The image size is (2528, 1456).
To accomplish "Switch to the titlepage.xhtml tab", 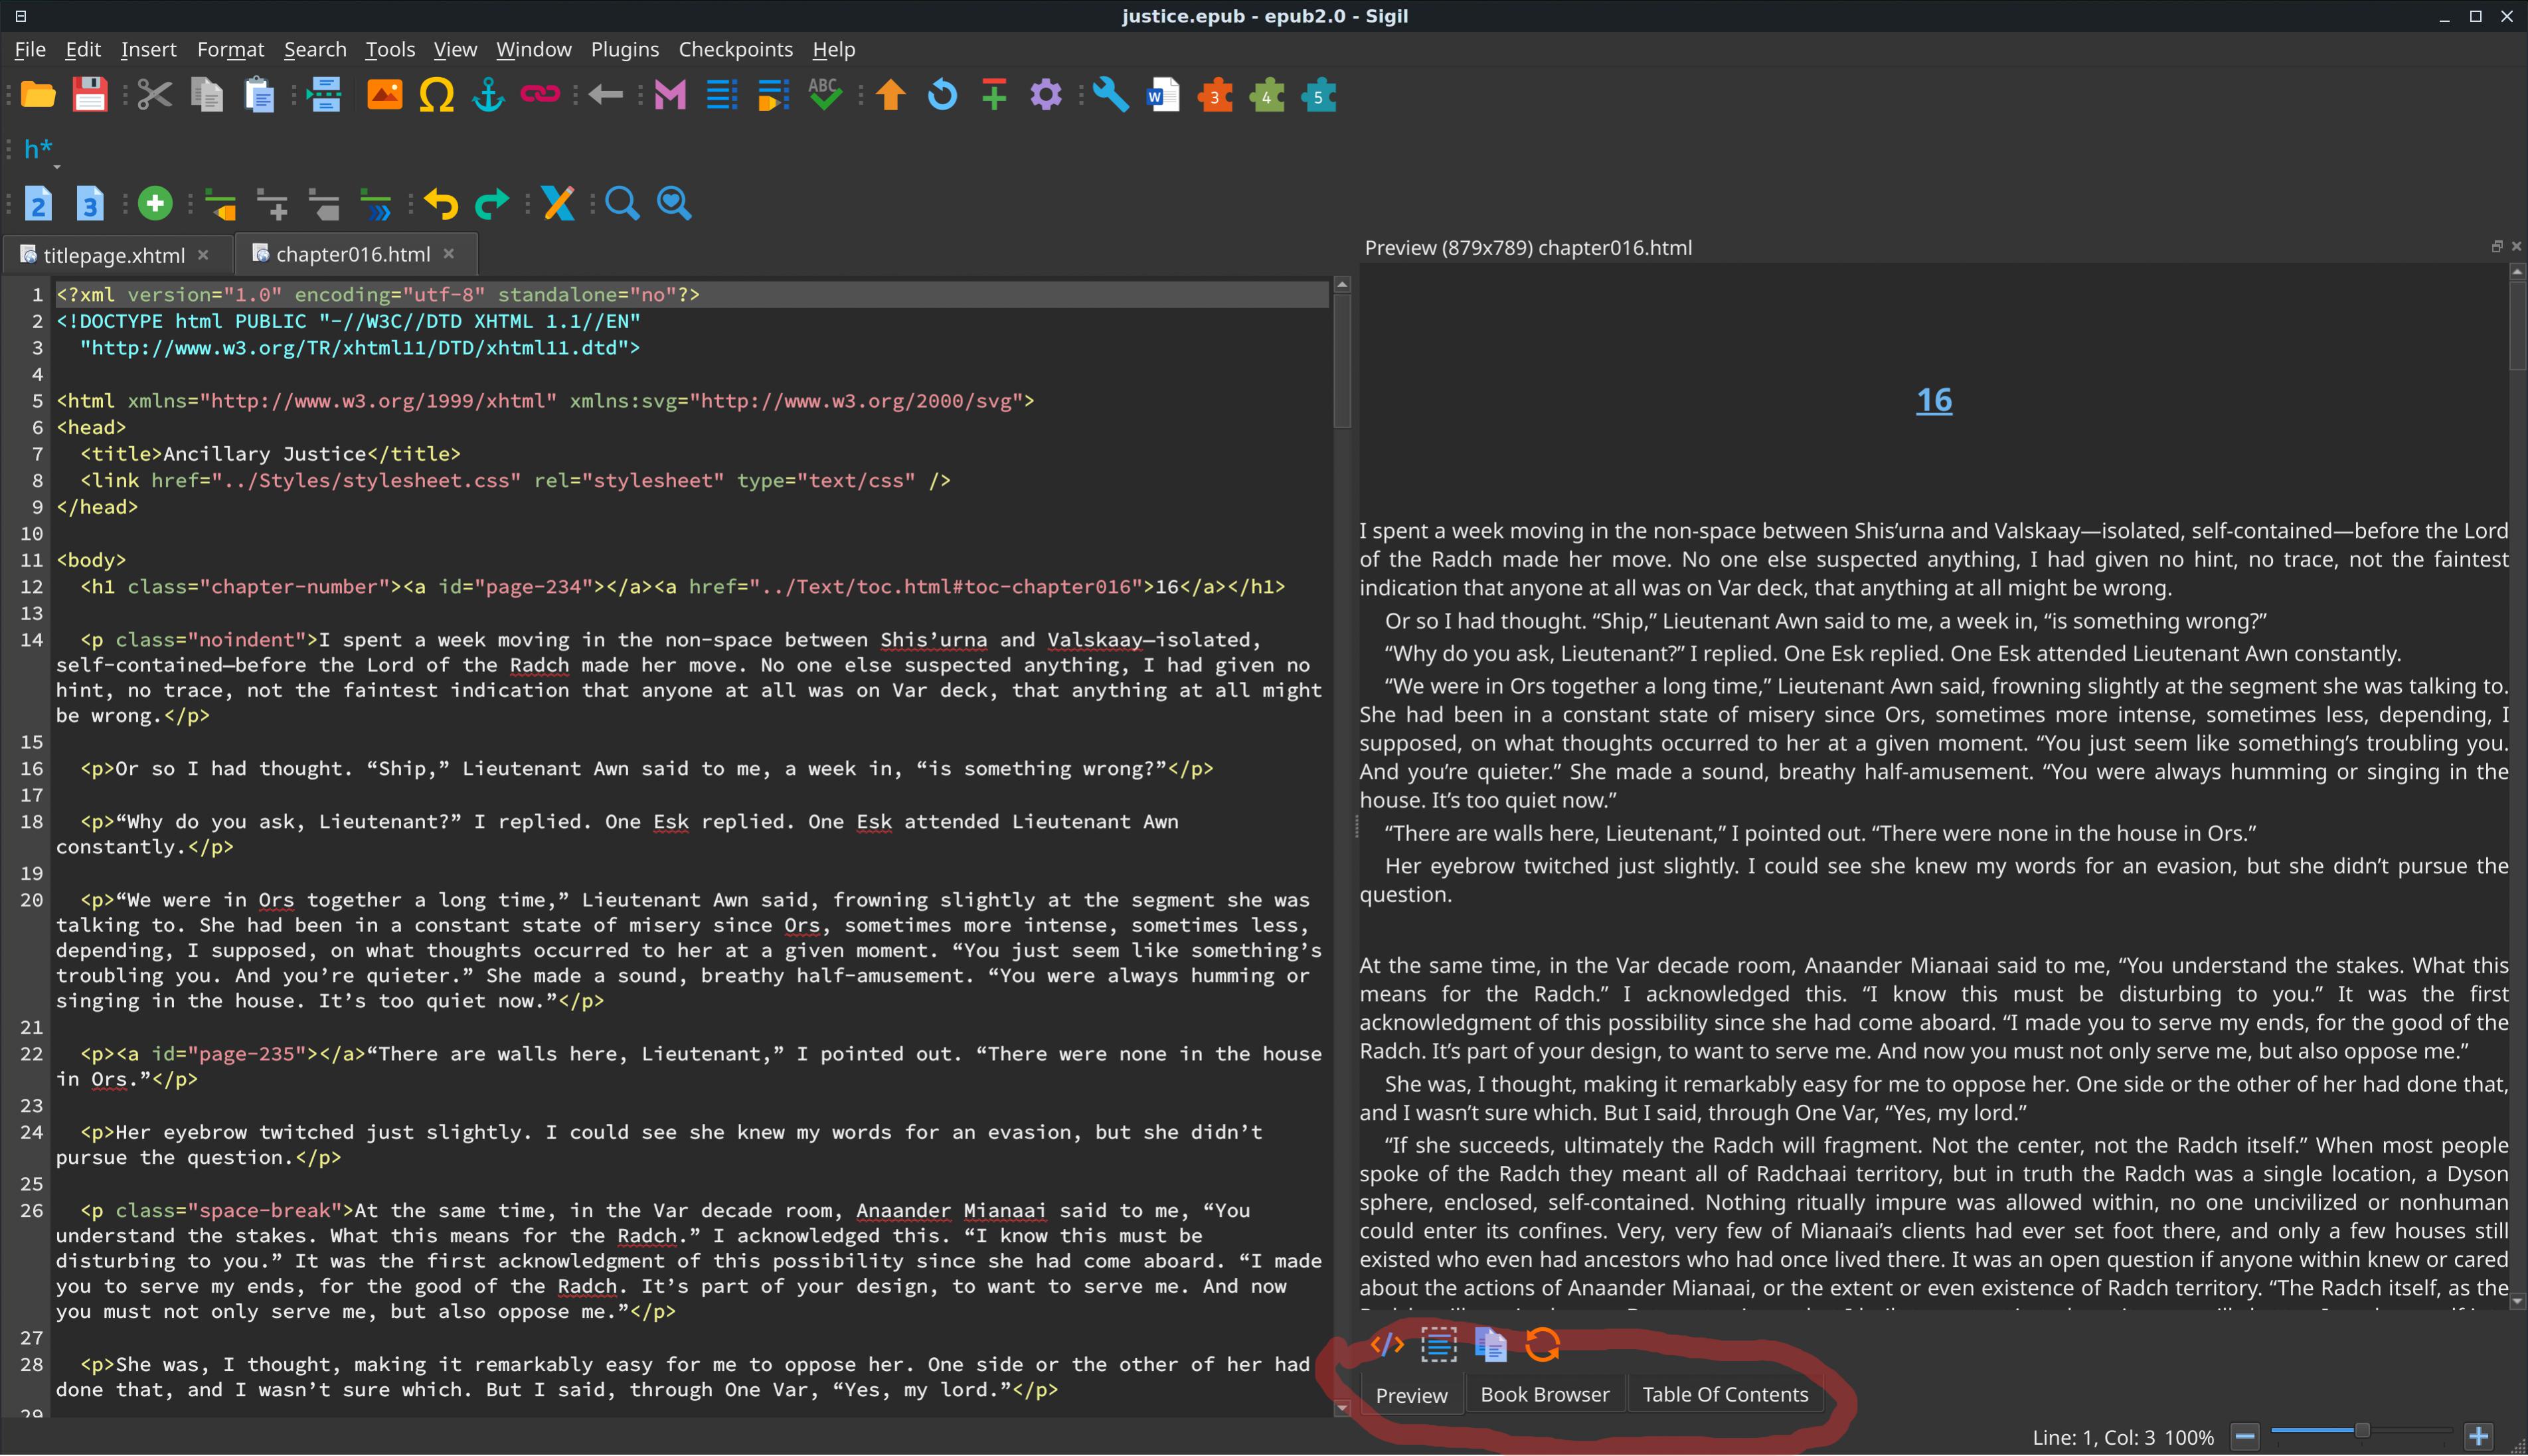I will (113, 255).
